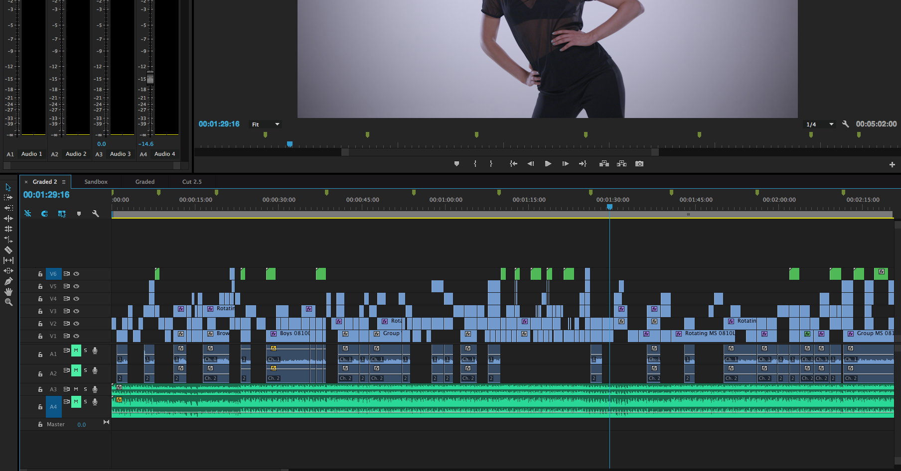This screenshot has width=901, height=471.
Task: Mark Out point in program monitor
Action: [491, 164]
